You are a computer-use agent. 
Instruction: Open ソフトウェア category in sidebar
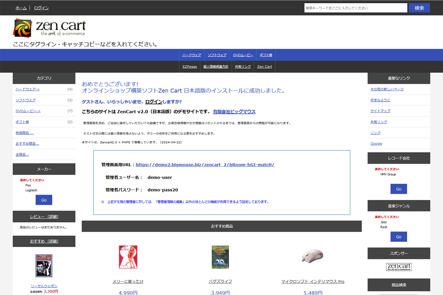25,100
